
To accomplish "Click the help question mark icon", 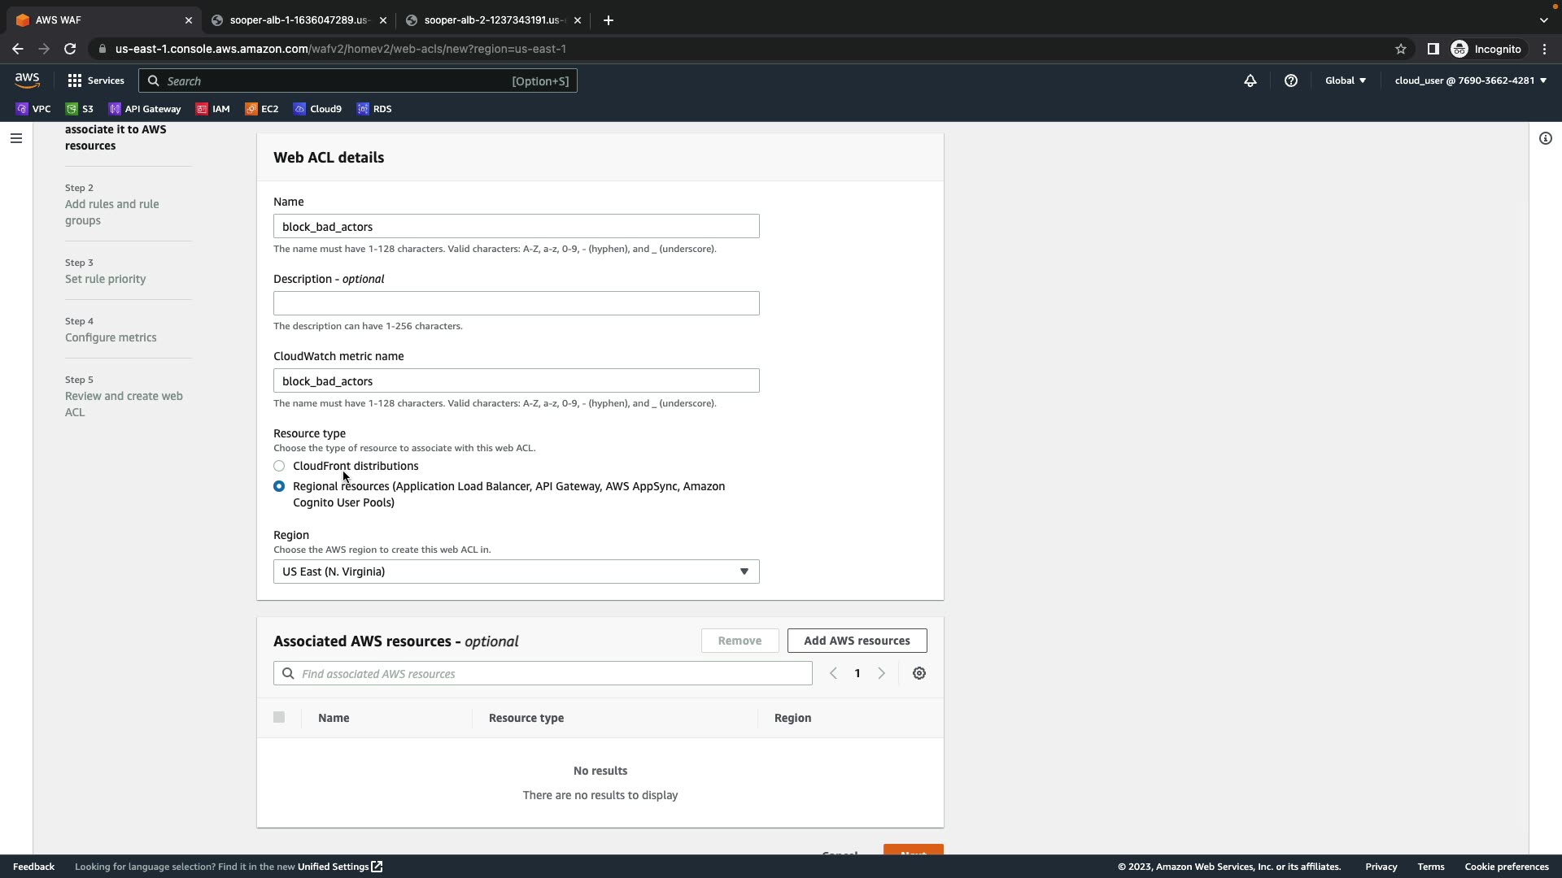I will 1291,80.
